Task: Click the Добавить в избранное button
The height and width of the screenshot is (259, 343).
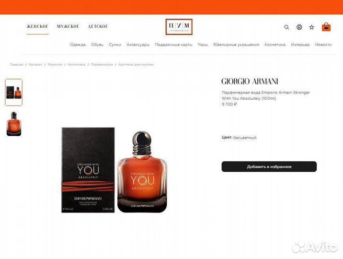Action: tap(269, 166)
